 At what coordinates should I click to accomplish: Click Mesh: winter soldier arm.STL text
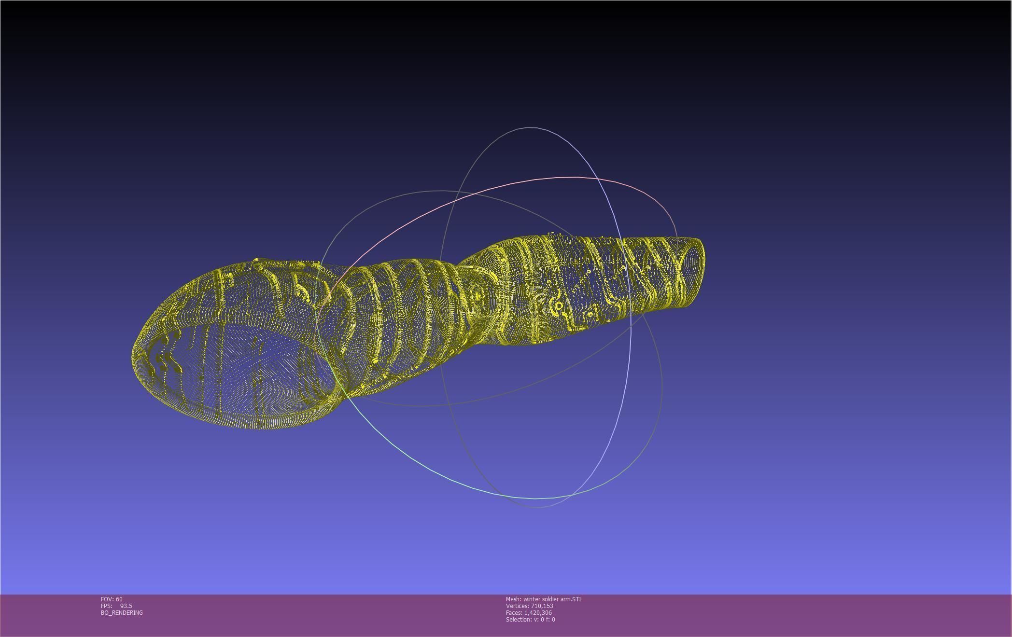[544, 599]
